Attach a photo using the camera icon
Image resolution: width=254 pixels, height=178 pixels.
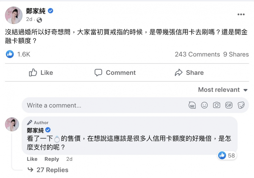coord(216,105)
